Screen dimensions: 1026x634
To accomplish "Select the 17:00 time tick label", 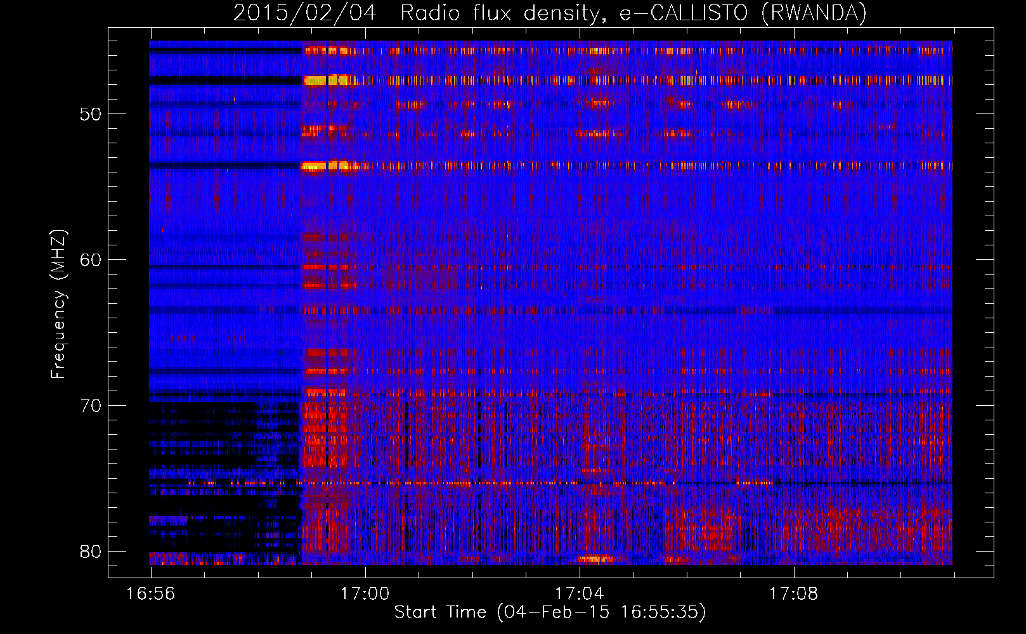I will pos(365,594).
